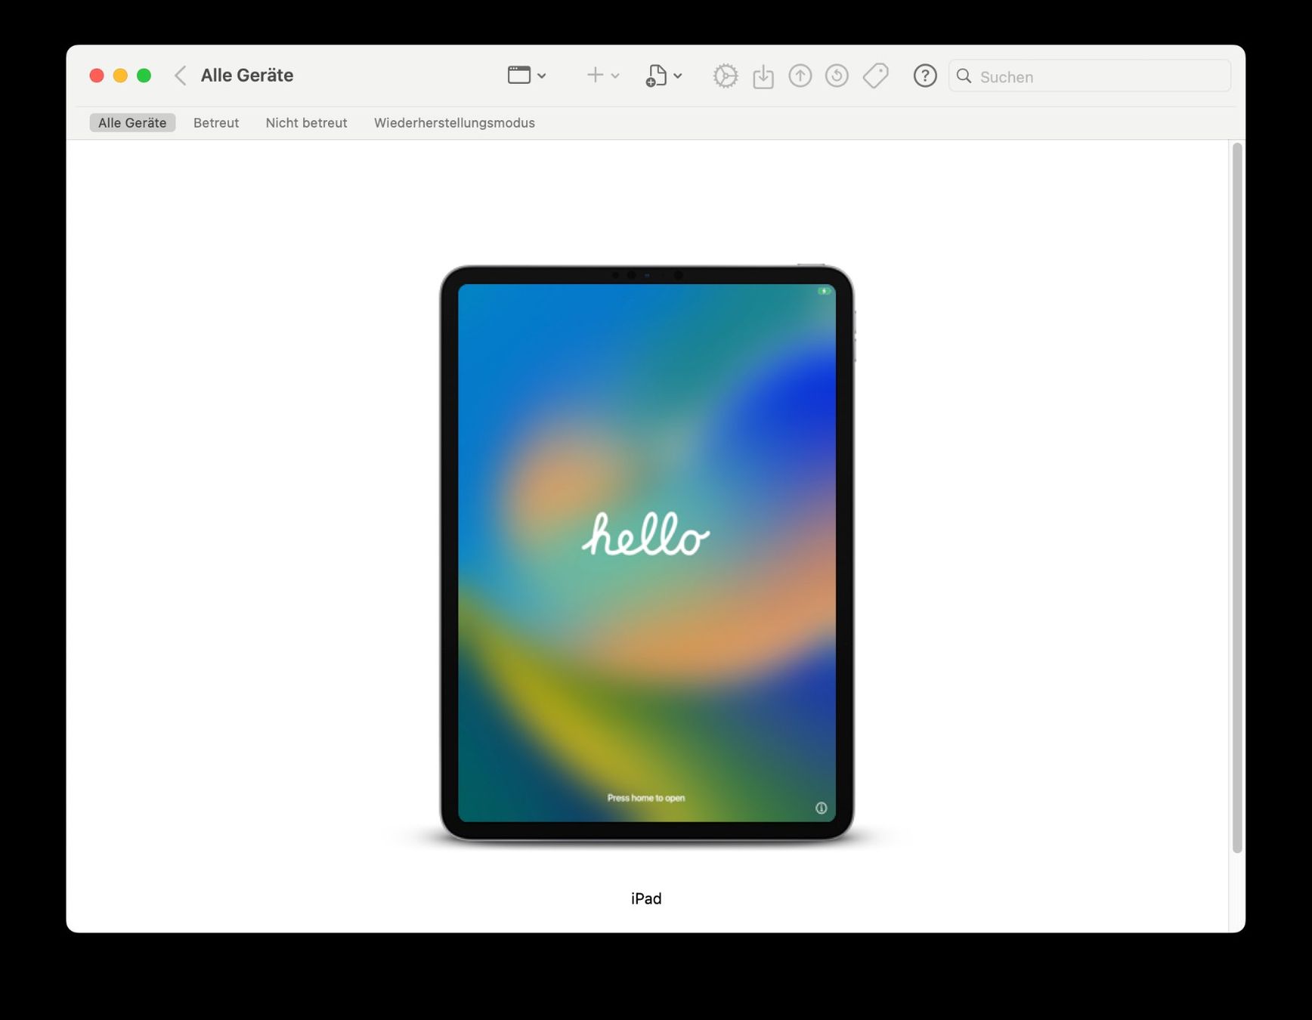
Task: Go back with the chevron arrow
Action: click(180, 76)
